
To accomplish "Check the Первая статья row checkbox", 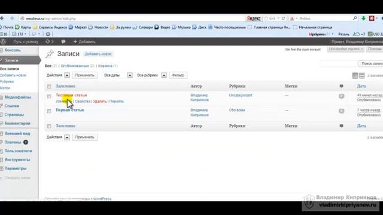I will click(49, 111).
